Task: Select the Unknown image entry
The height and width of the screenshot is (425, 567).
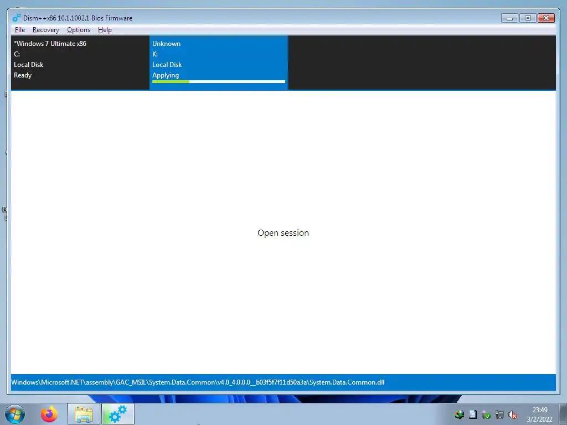Action: (218, 63)
